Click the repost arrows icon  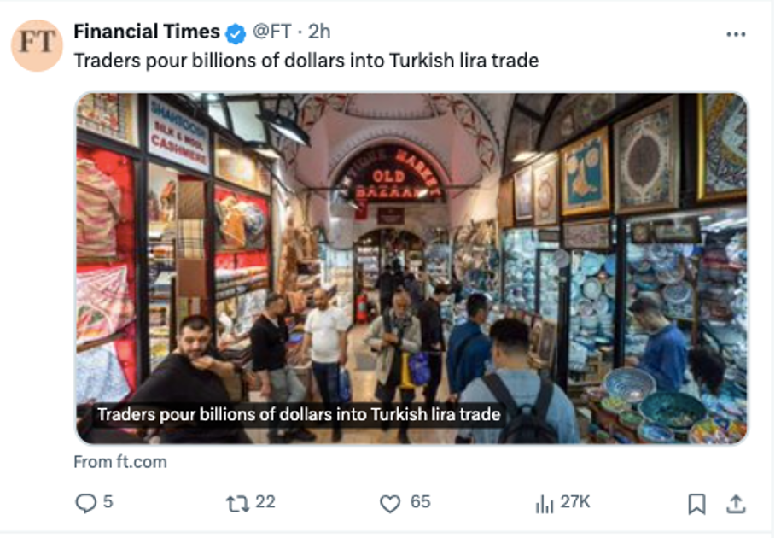click(237, 504)
